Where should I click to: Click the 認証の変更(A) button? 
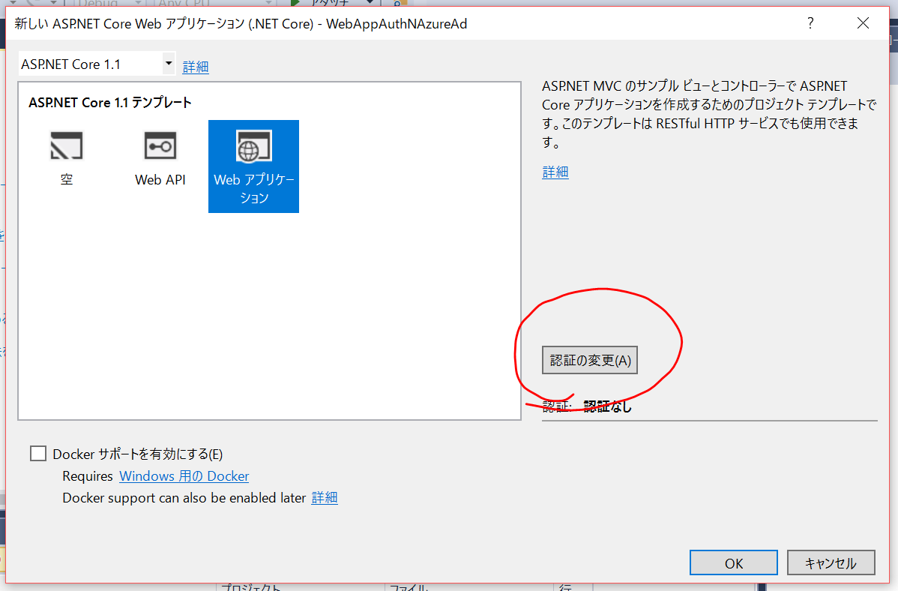589,360
